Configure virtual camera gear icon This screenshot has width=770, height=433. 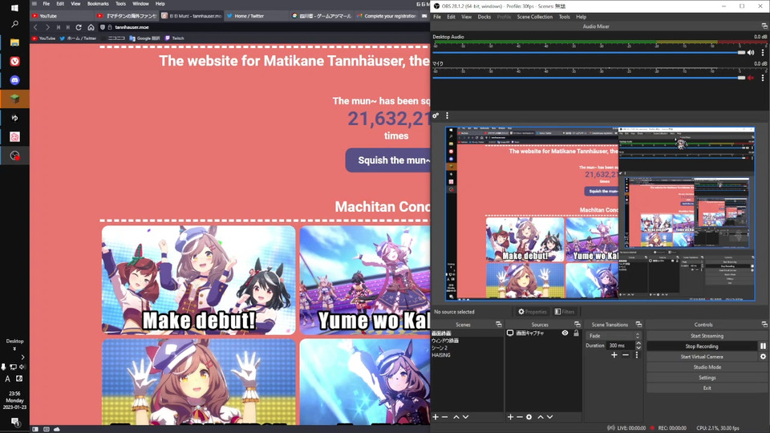(763, 357)
